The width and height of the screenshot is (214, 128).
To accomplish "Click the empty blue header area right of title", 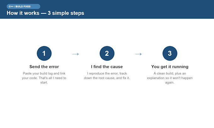I will 149,9.
